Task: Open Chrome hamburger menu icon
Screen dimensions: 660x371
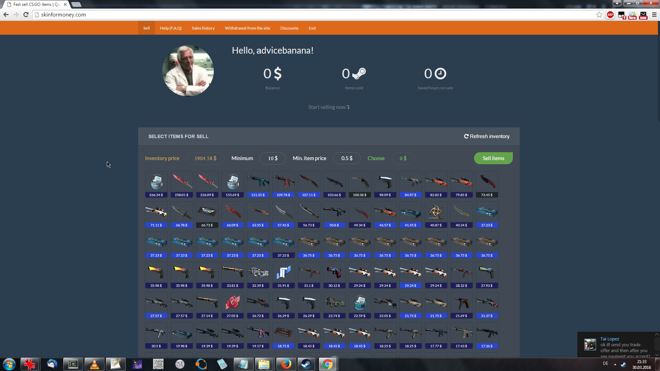Action: coord(654,14)
